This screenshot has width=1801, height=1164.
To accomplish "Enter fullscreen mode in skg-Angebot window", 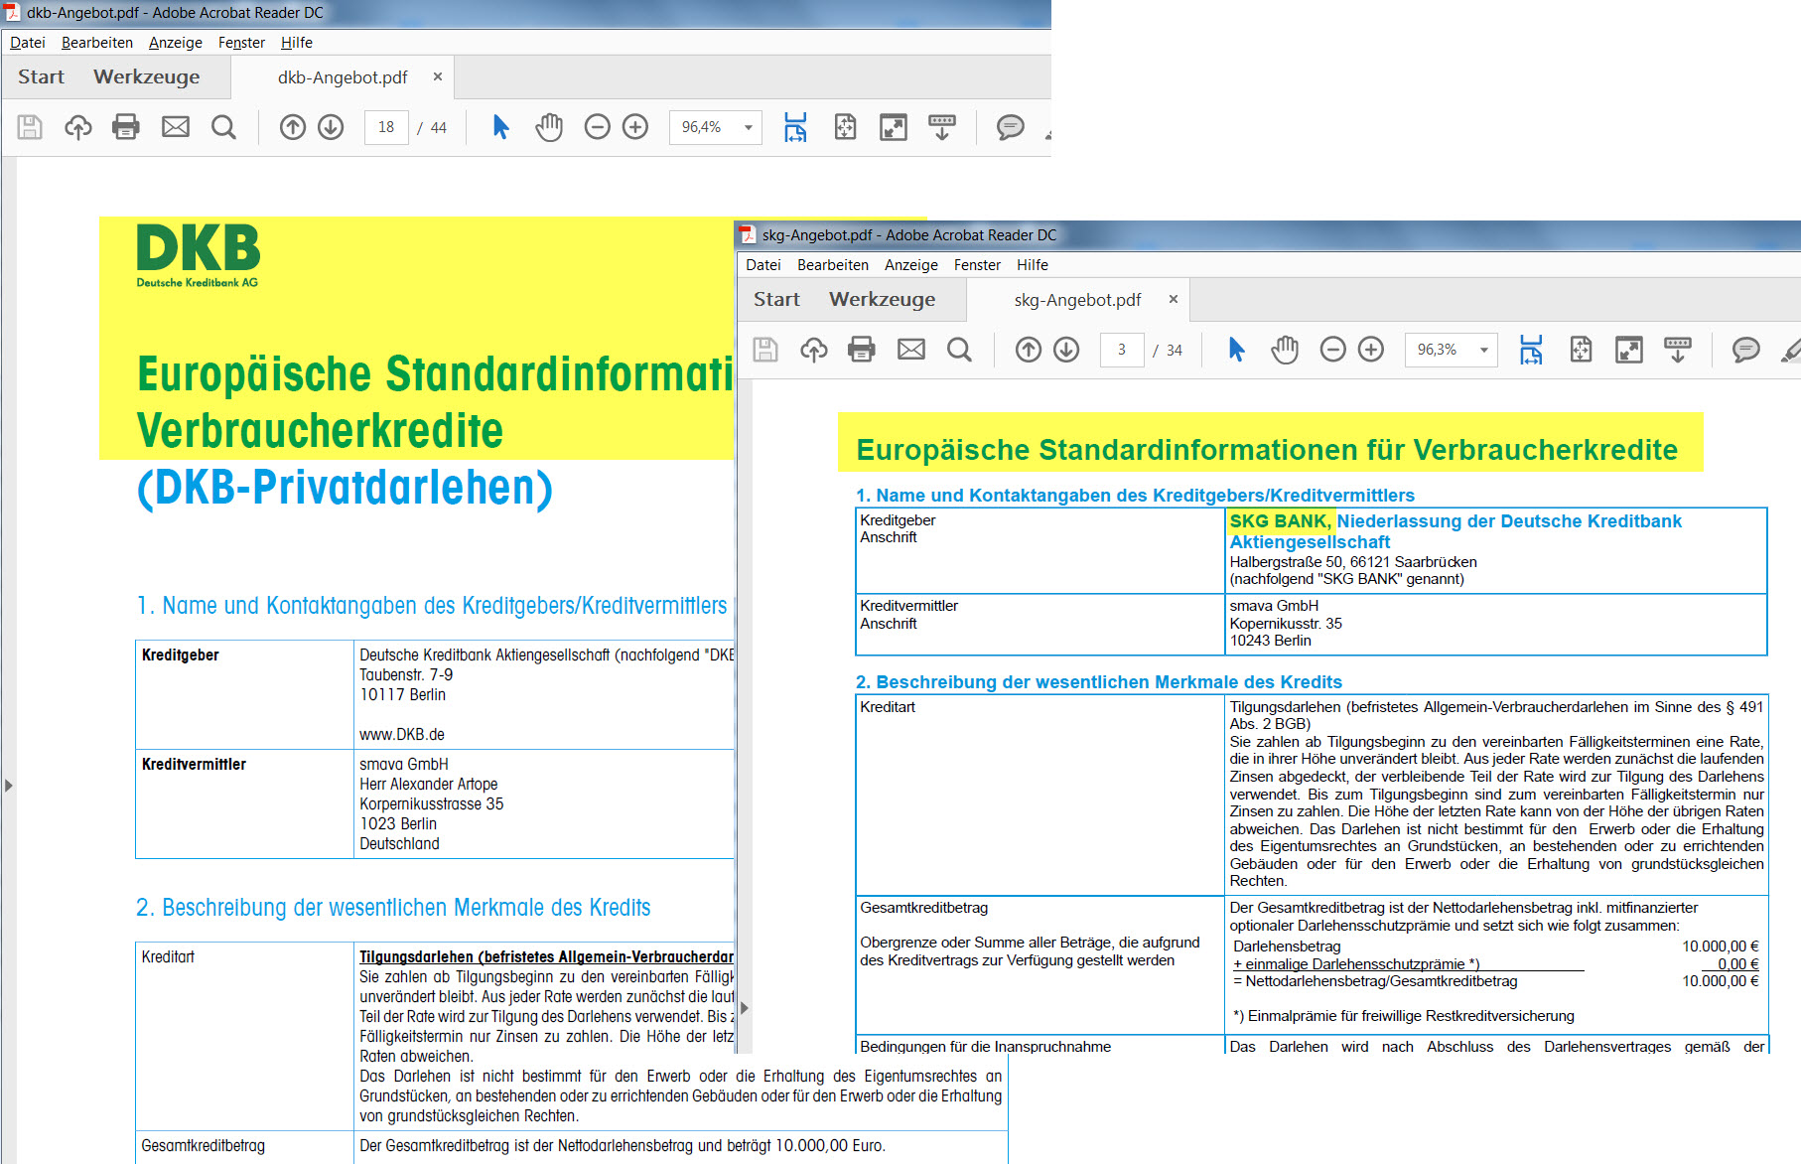I will pyautogui.click(x=1629, y=350).
